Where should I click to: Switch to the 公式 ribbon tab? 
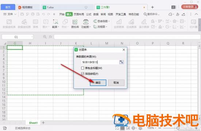pos(88,14)
